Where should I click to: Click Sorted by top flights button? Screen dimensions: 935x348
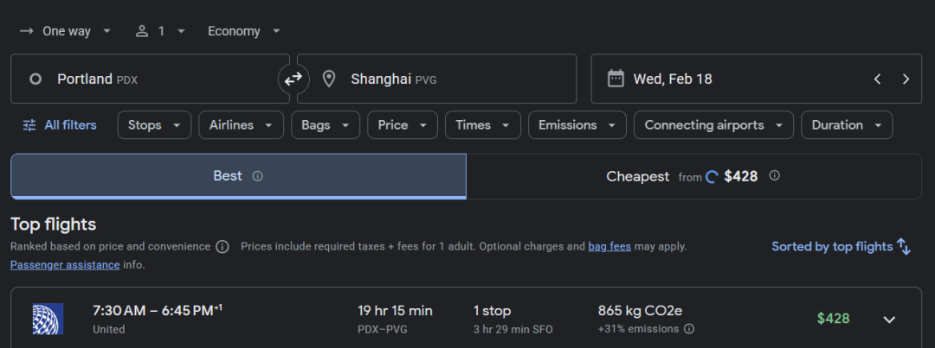(x=841, y=247)
